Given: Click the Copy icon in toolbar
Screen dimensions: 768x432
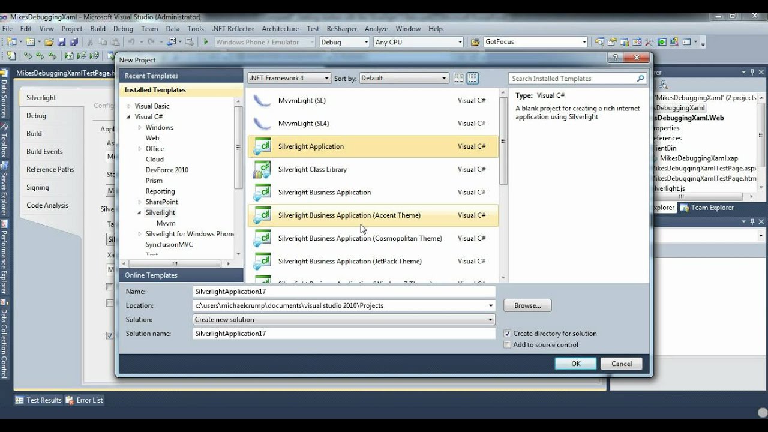Looking at the screenshot, I should (103, 42).
